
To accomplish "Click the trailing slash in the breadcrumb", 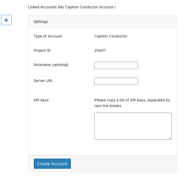I will [x=115, y=7].
